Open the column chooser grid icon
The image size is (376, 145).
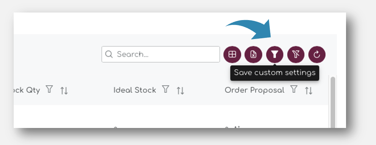tap(232, 55)
